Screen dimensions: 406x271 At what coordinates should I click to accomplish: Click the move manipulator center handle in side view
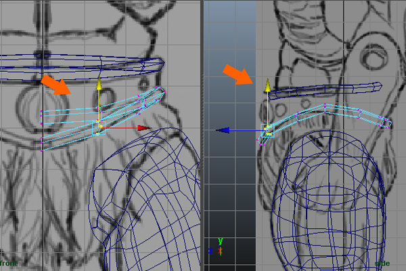point(268,131)
